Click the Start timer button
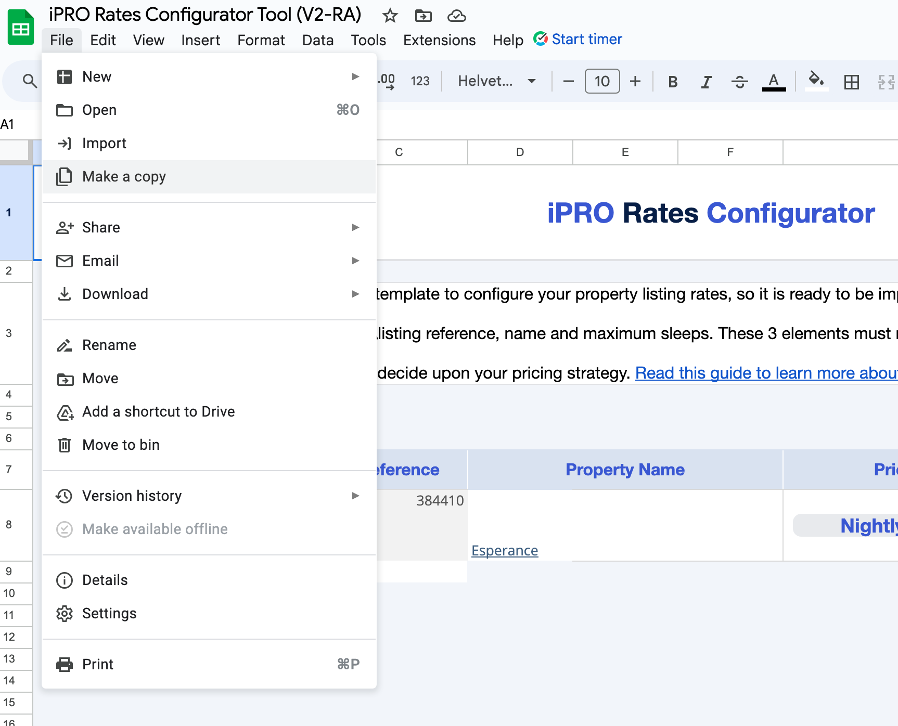Viewport: 898px width, 726px height. pyautogui.click(x=578, y=39)
